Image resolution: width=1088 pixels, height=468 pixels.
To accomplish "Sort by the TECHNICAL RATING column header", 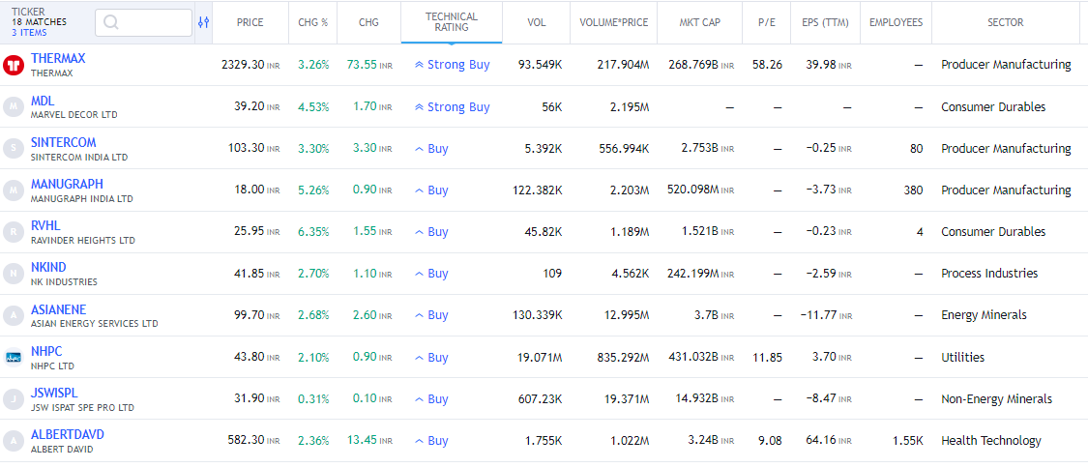I will click(x=452, y=22).
